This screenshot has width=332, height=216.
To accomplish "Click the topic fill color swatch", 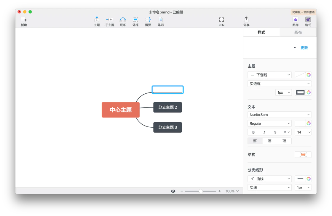I will 300,75.
